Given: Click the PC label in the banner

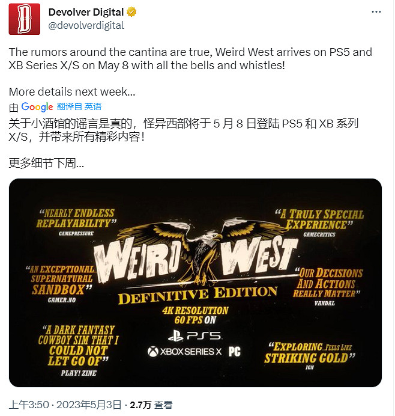Looking at the screenshot, I should [235, 352].
